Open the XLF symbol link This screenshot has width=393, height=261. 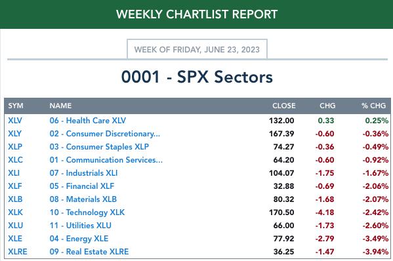pyautogui.click(x=15, y=186)
